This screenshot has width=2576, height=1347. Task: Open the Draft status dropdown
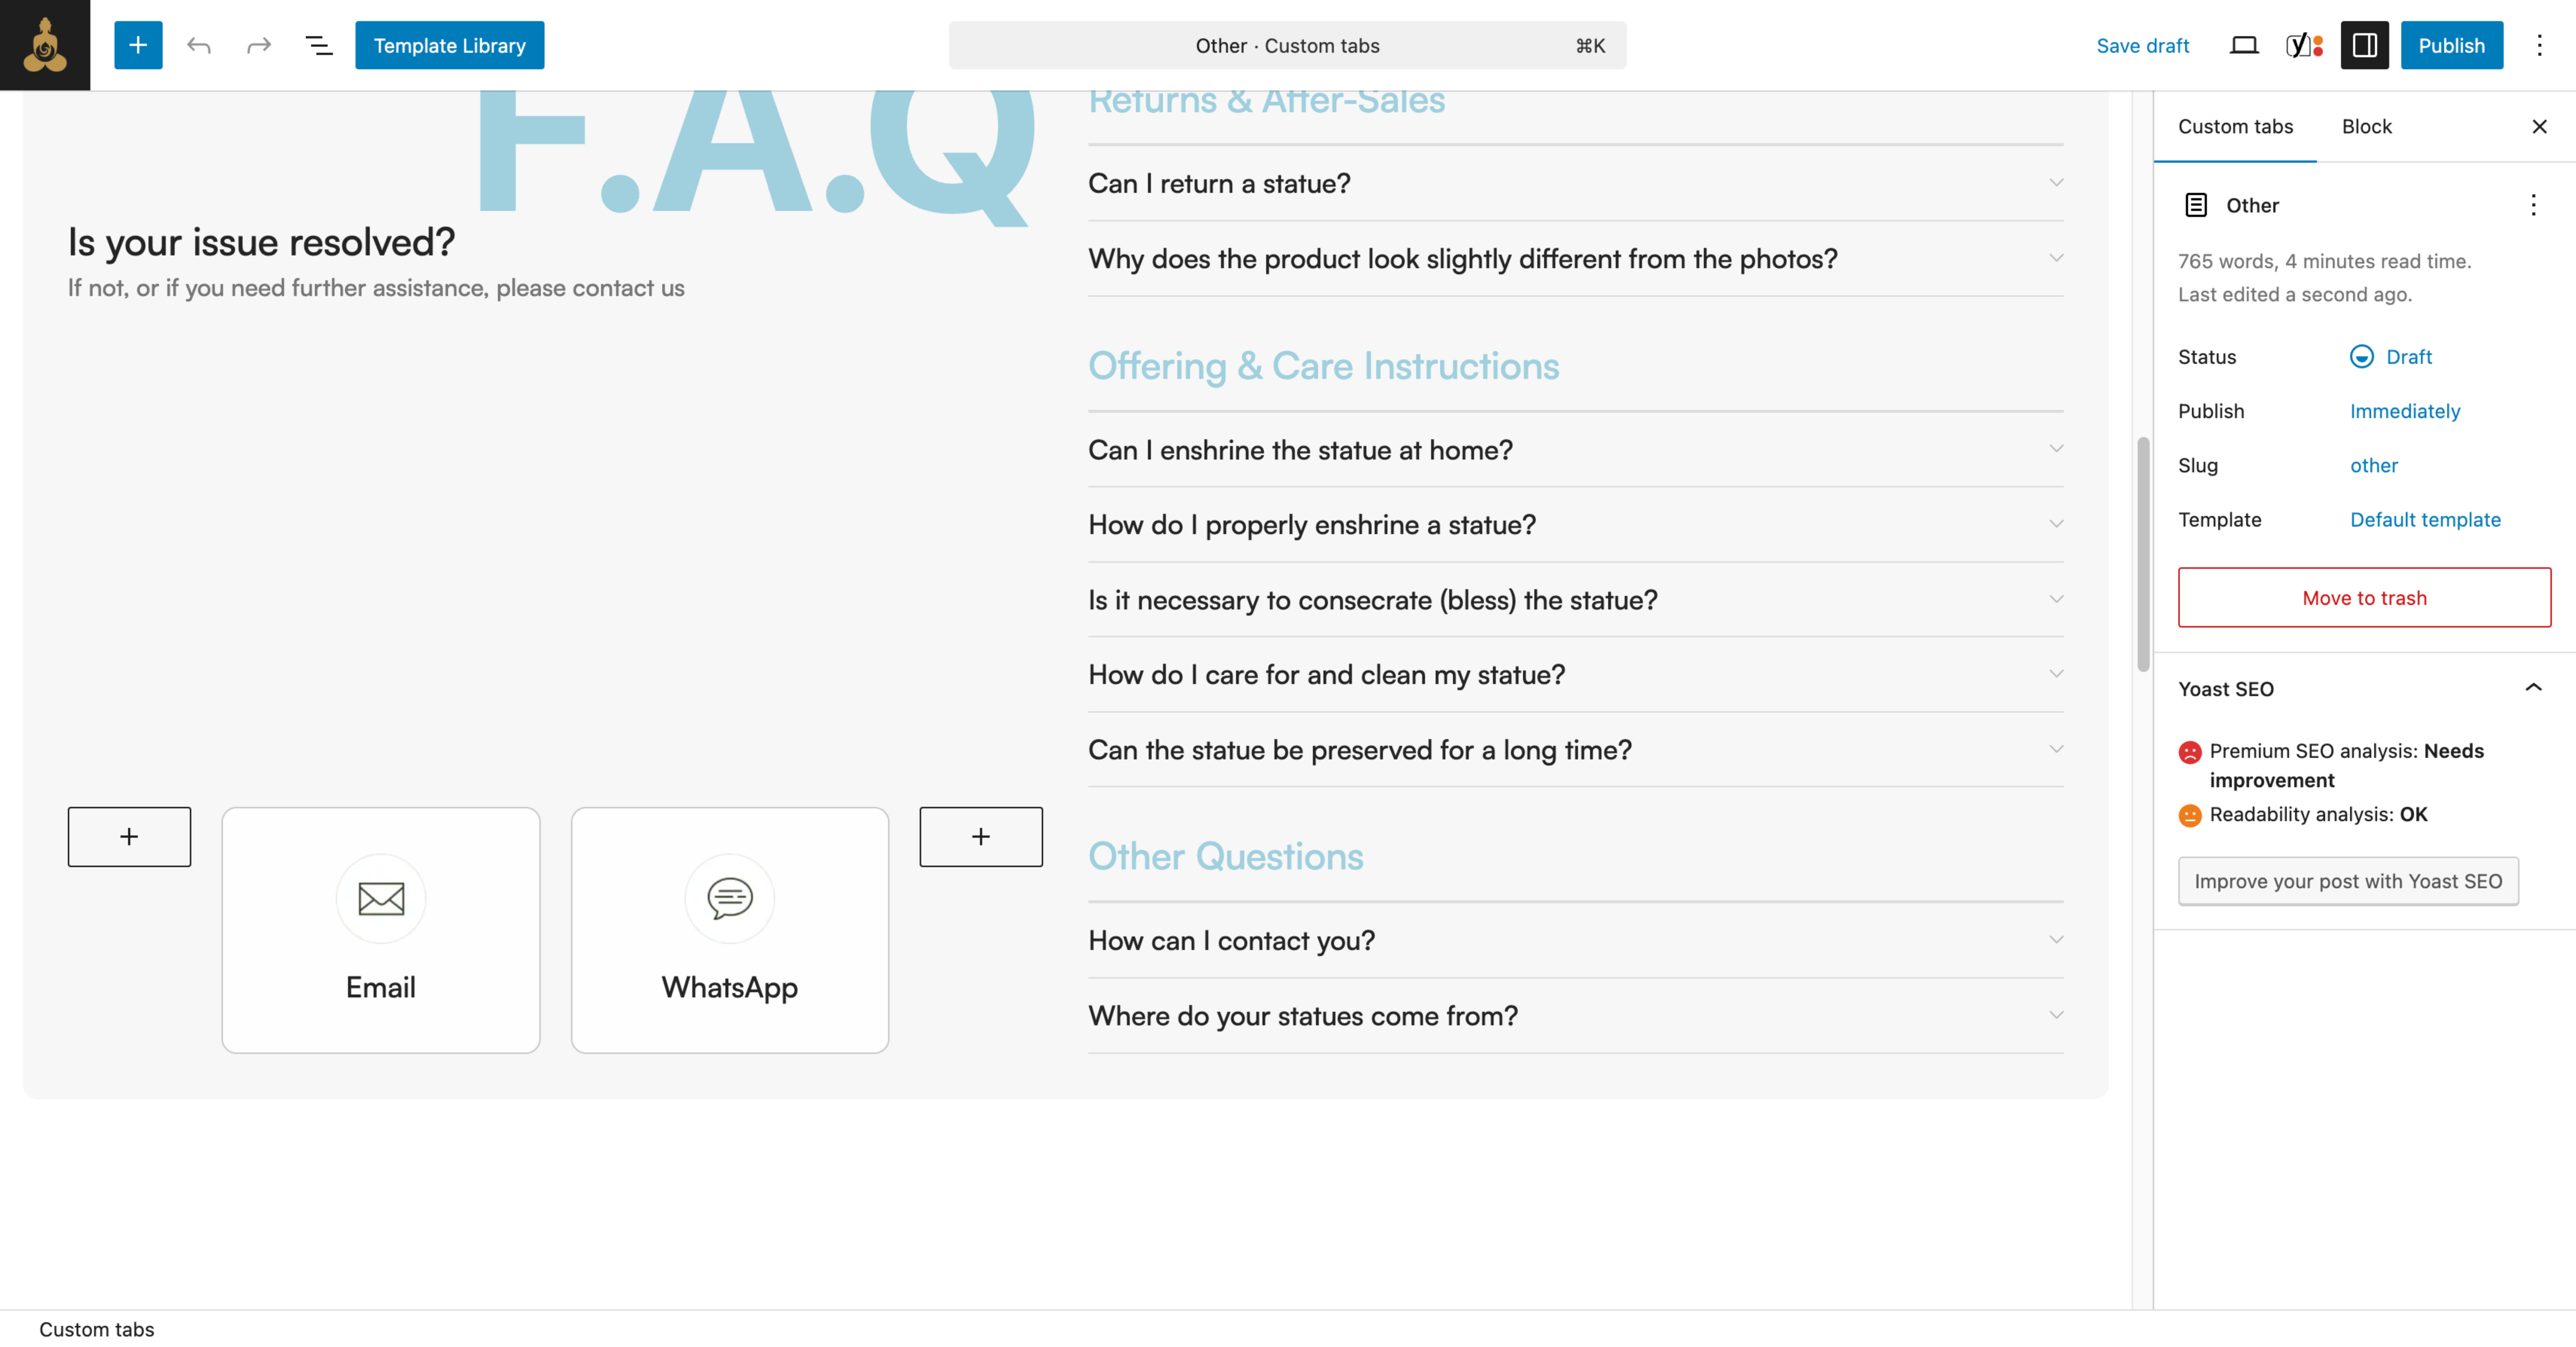pos(2391,357)
